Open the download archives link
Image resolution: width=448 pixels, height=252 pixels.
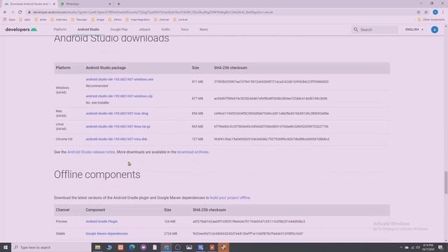193,152
